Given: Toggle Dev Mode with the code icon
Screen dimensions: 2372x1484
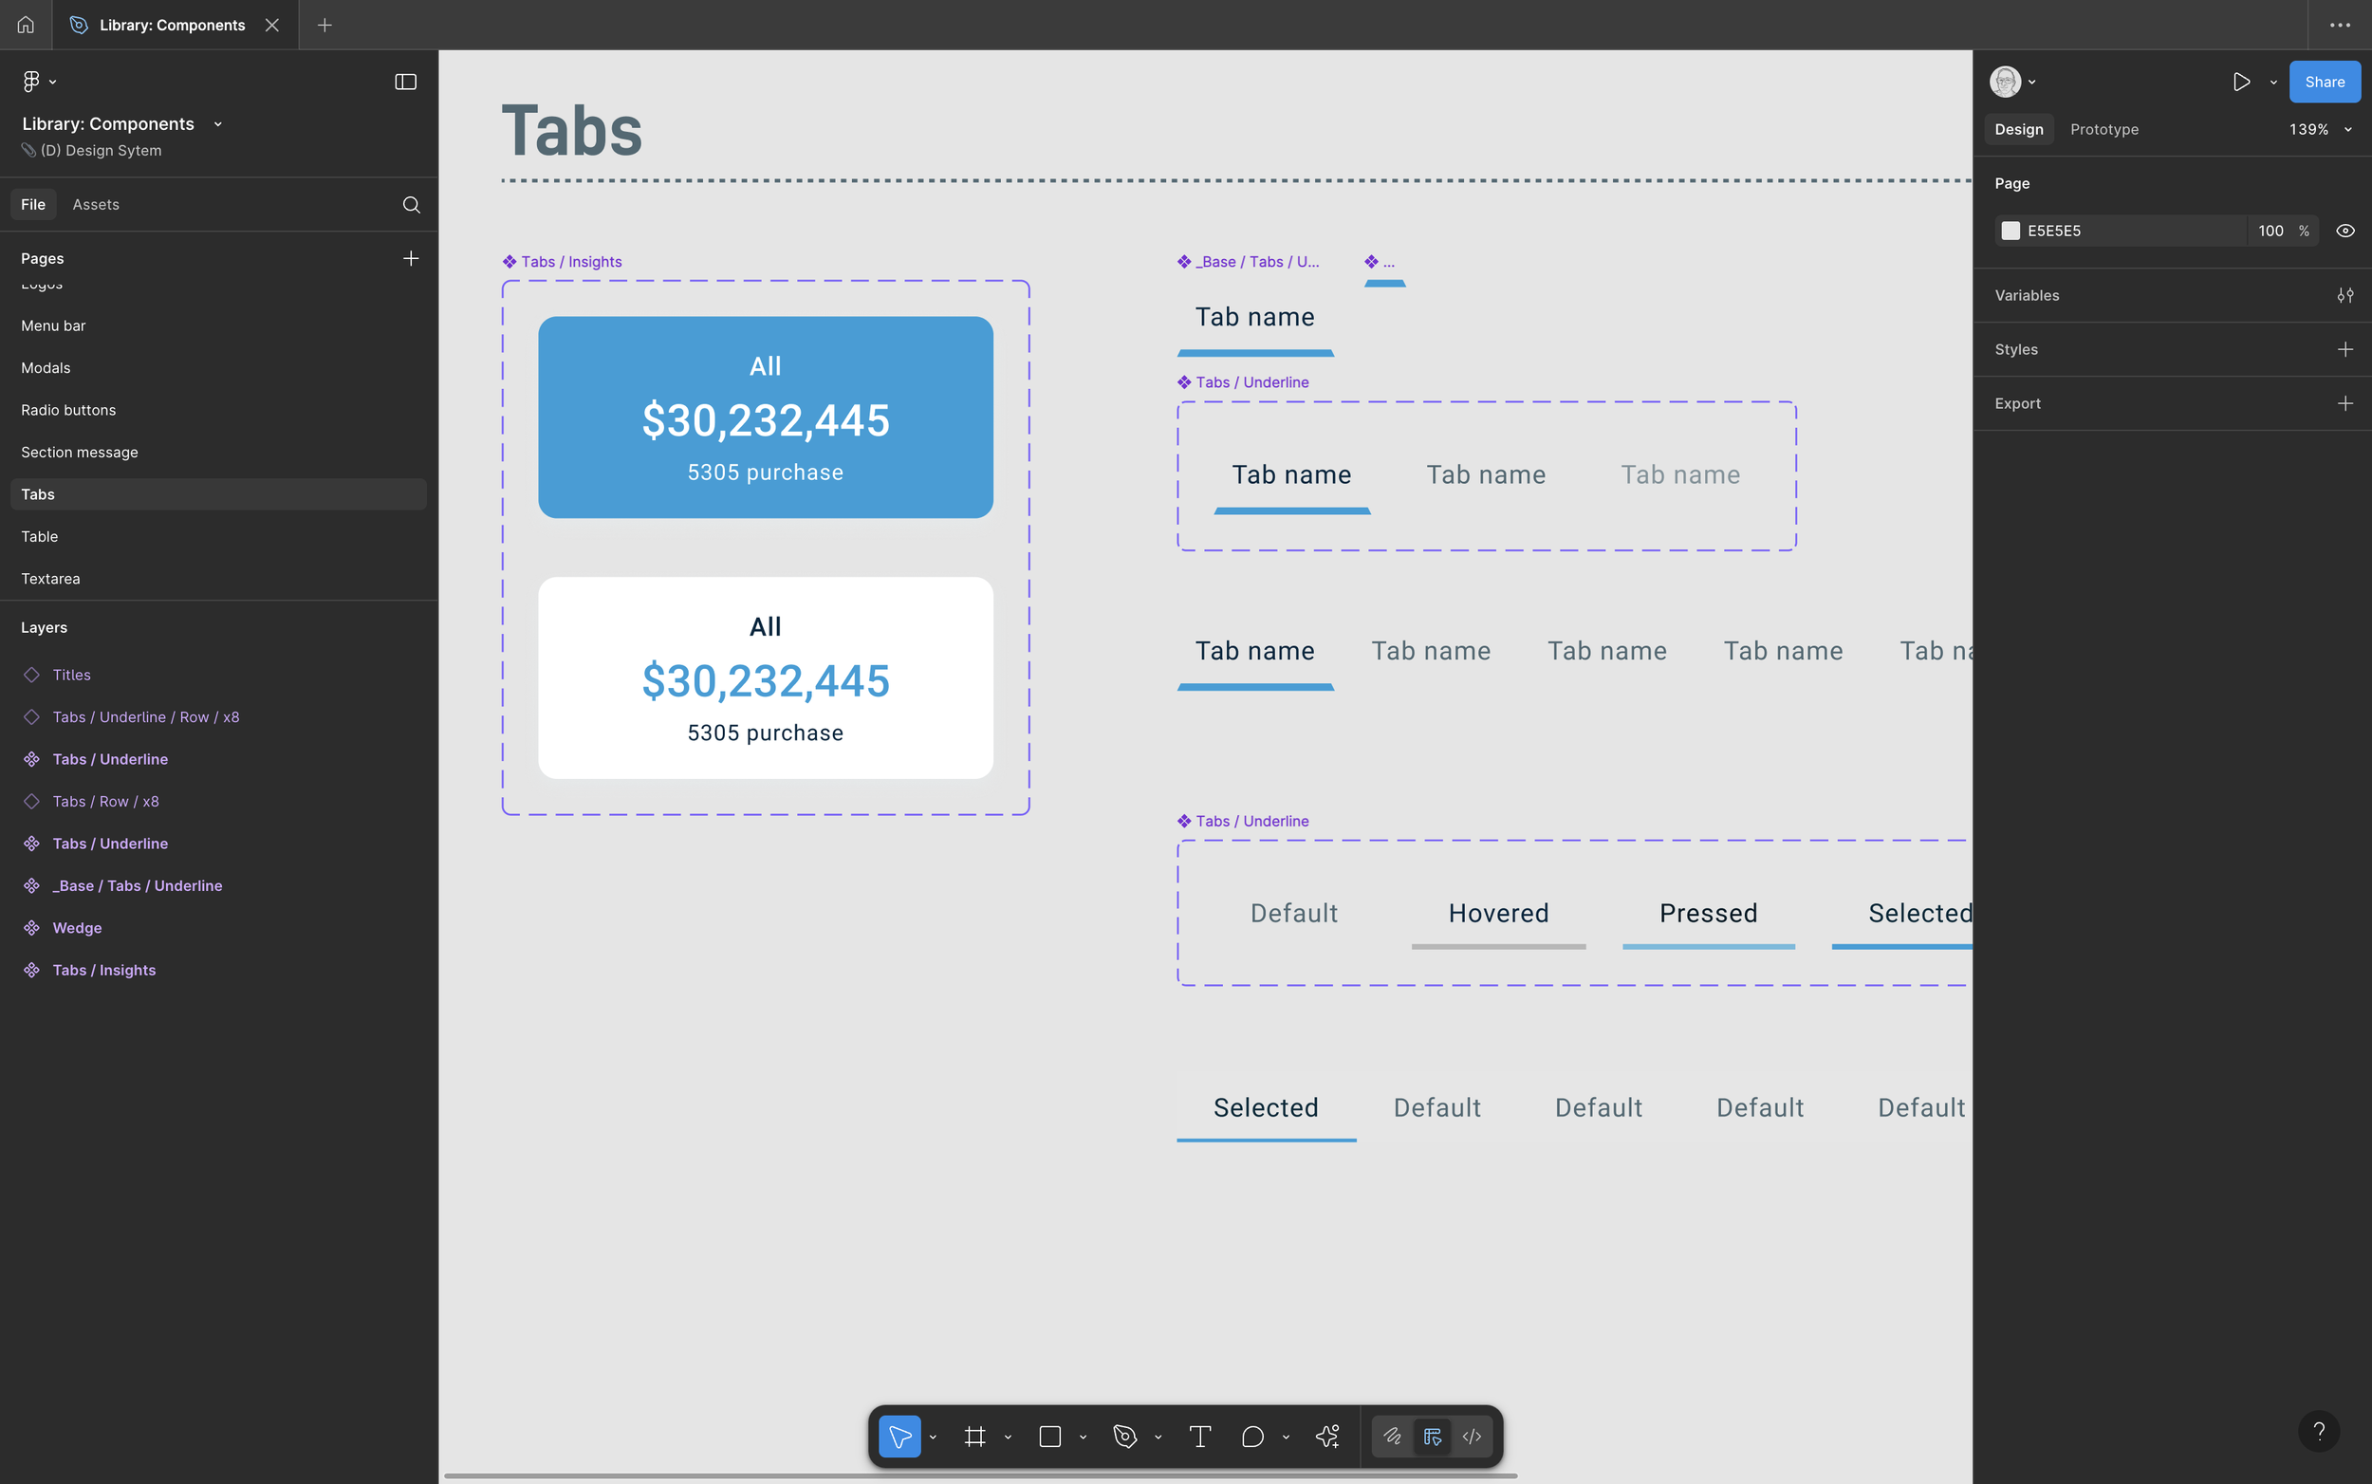Looking at the screenshot, I should coord(1471,1436).
